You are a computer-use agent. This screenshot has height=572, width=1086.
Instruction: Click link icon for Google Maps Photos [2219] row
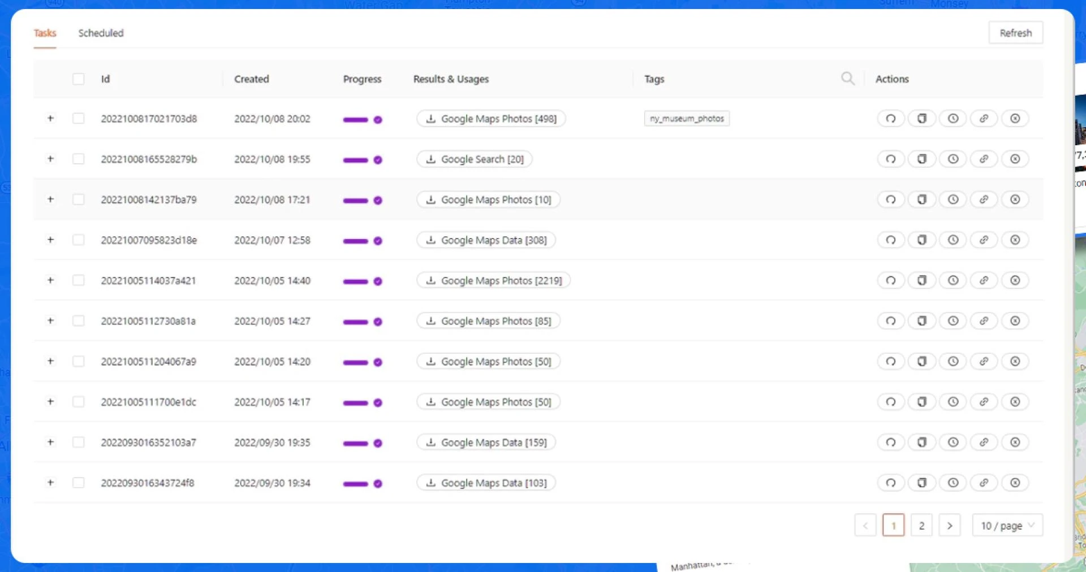[984, 281]
